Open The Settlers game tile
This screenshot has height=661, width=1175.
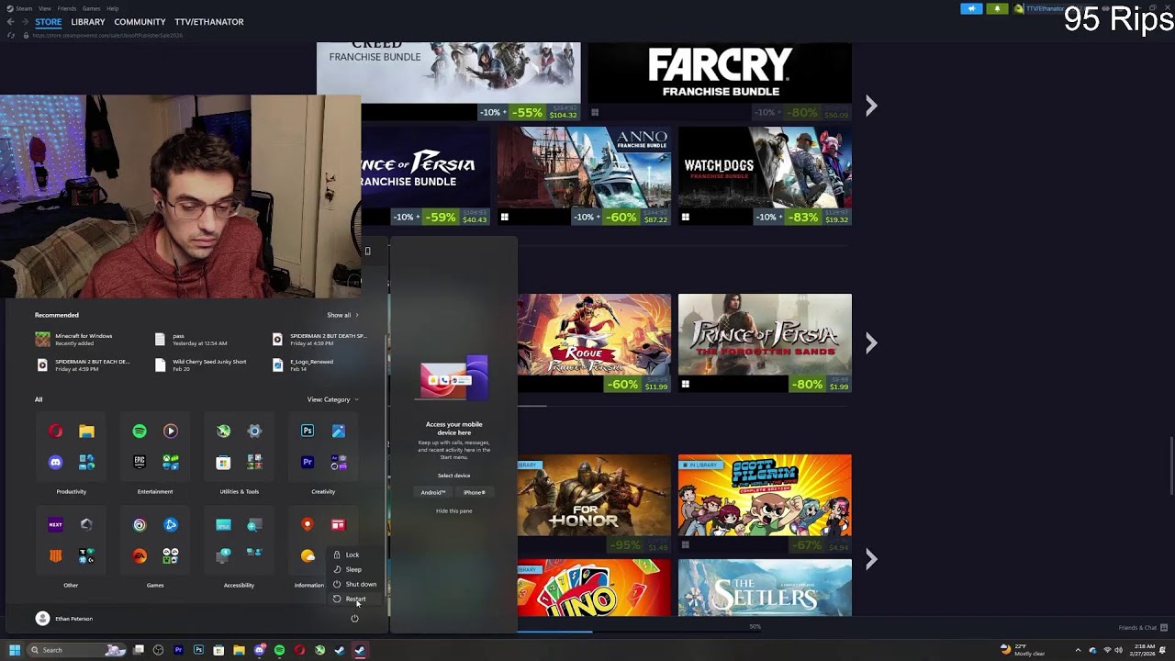click(x=765, y=588)
